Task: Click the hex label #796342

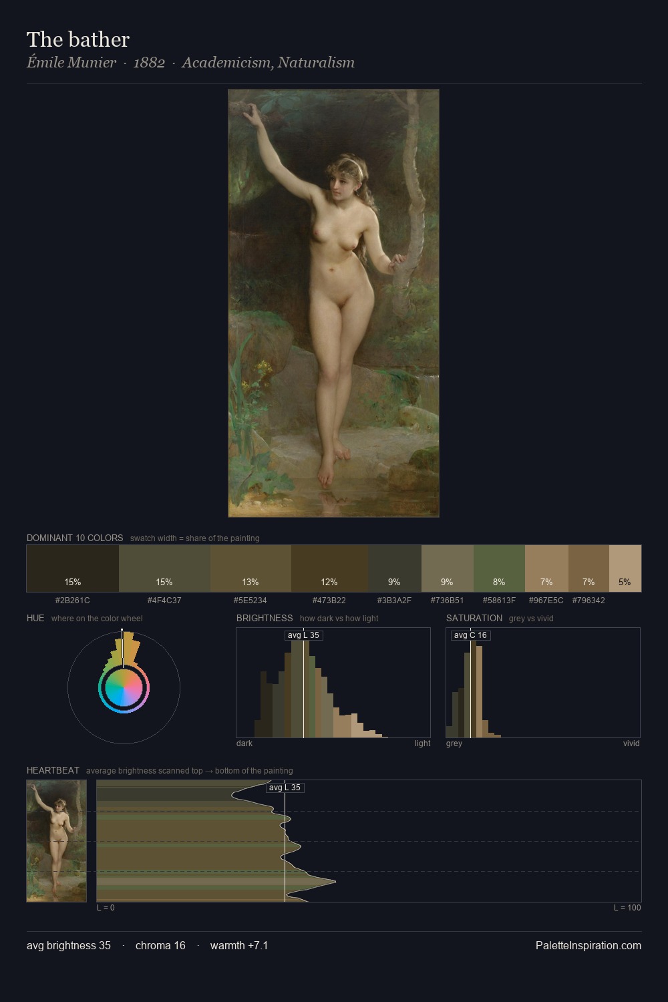Action: click(589, 601)
